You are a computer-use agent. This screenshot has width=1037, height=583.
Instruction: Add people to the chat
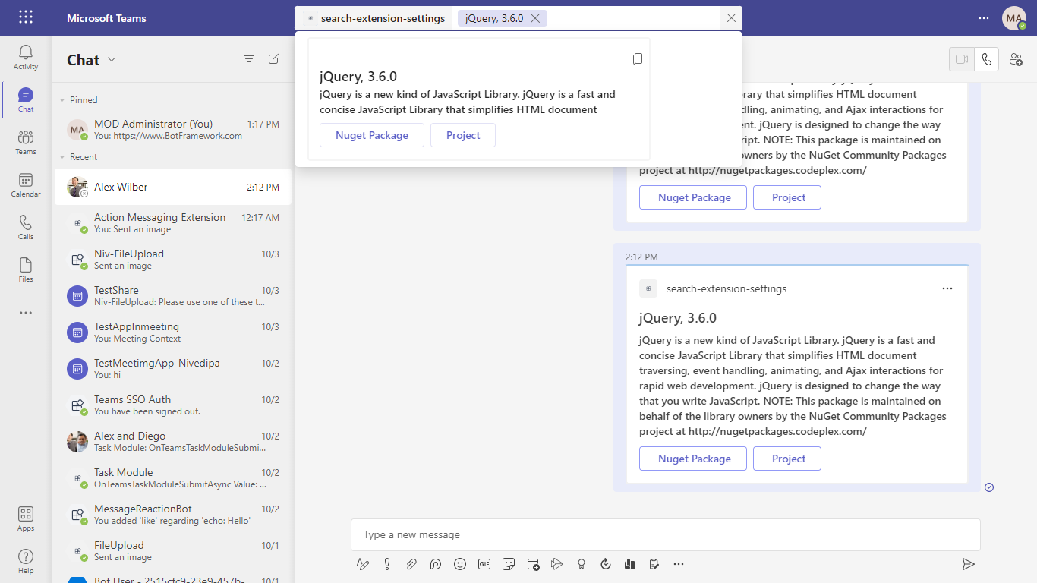1016,59
